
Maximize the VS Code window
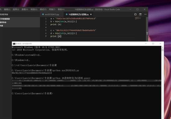tap(137, 9)
